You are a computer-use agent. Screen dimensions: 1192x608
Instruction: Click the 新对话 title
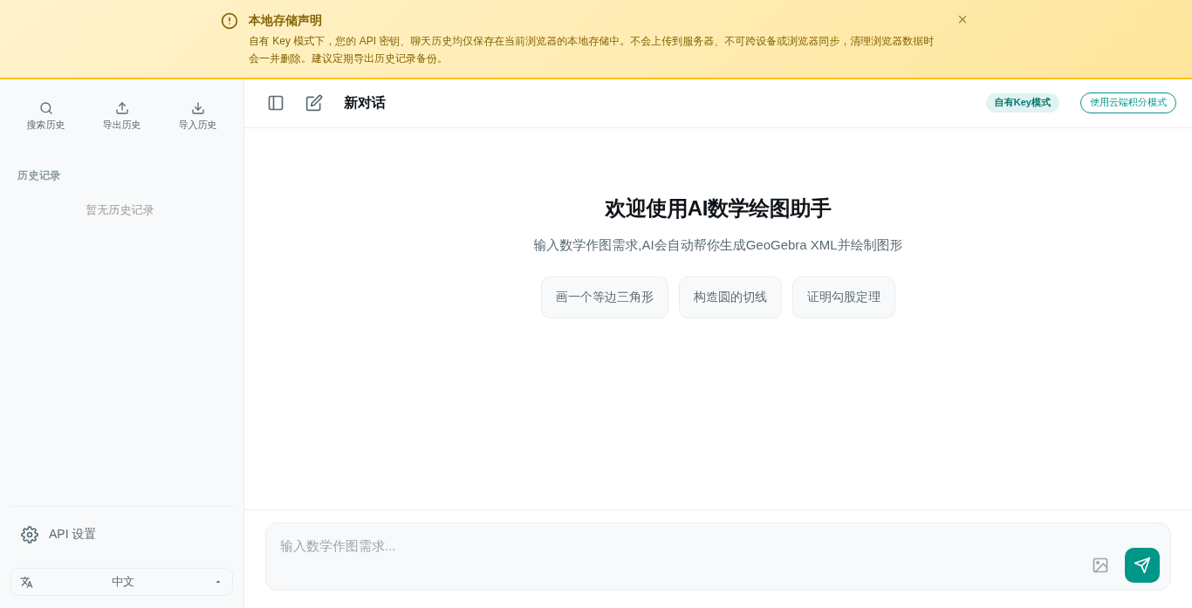tap(365, 103)
